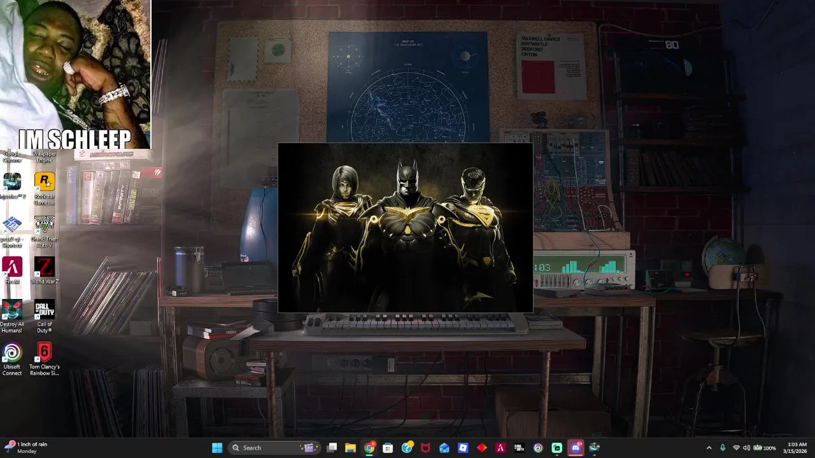Switch to Discord in the taskbar
The height and width of the screenshot is (458, 815).
point(576,448)
